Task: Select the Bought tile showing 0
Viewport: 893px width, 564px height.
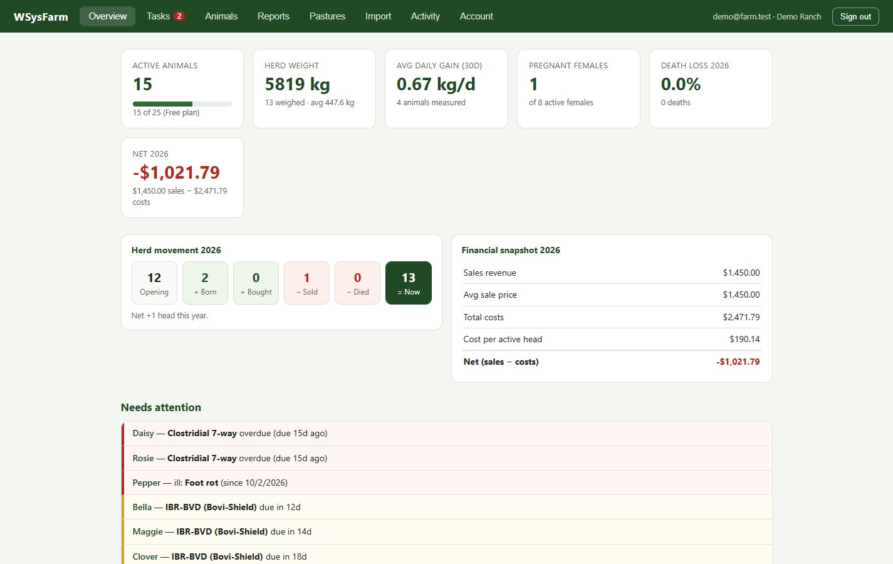Action: pyautogui.click(x=256, y=283)
